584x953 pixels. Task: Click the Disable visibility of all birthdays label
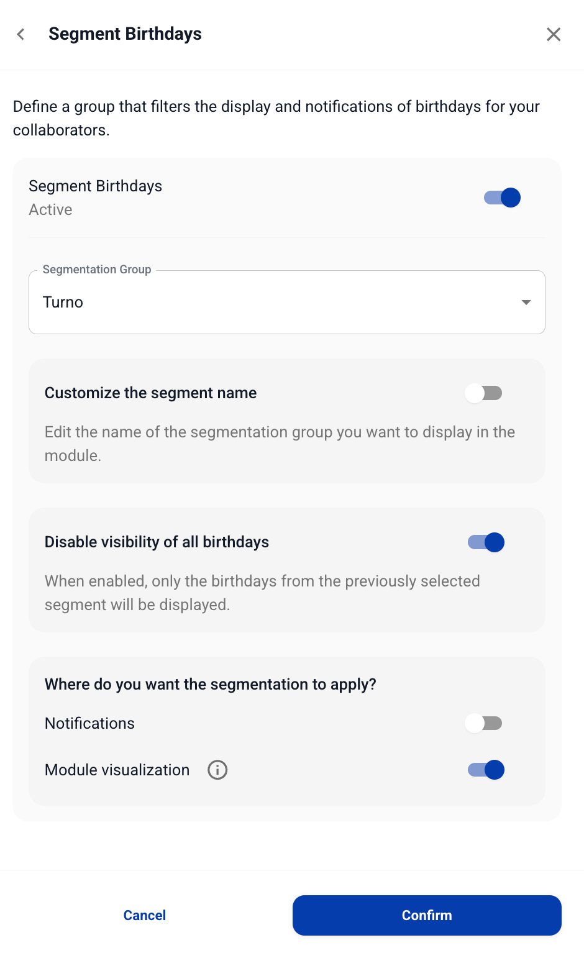157,542
